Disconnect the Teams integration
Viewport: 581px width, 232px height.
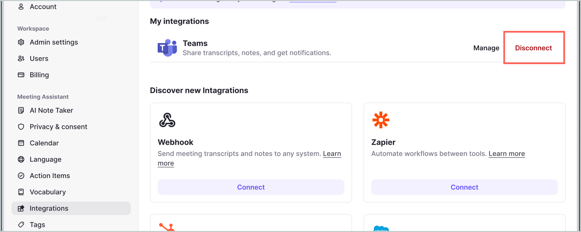[533, 48]
